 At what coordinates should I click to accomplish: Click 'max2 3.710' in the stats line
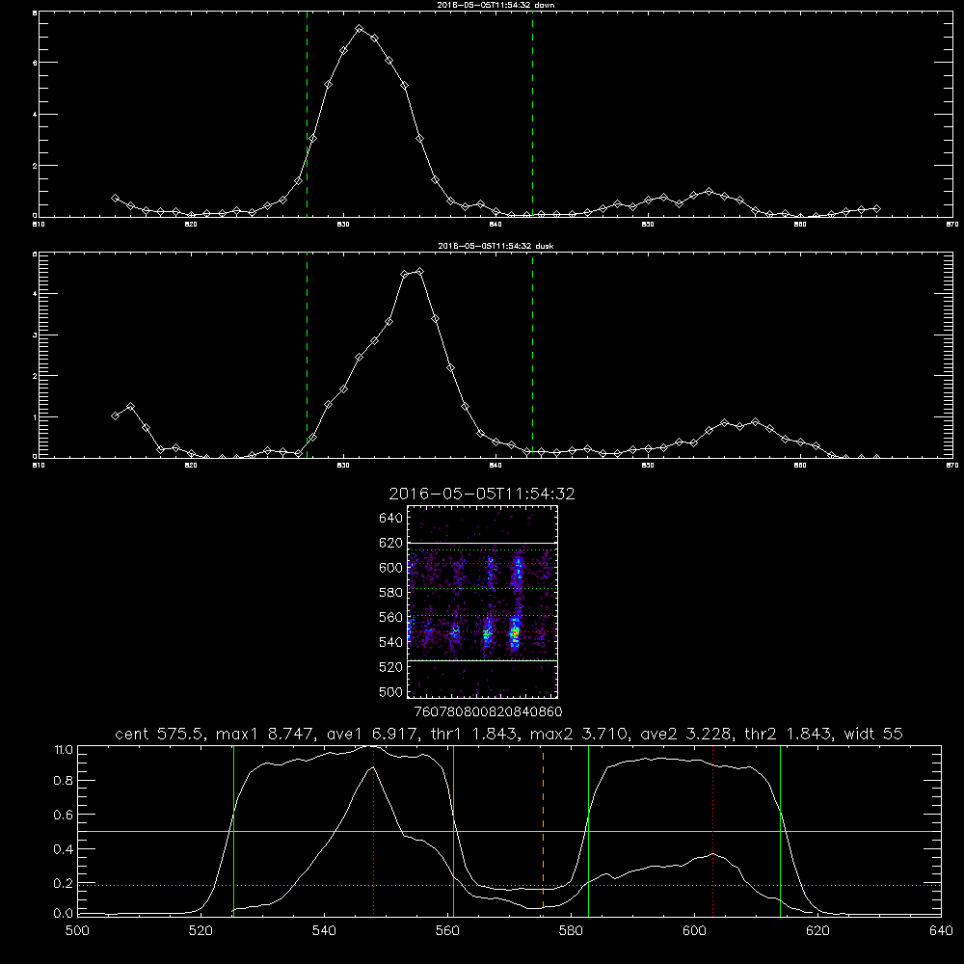(578, 734)
